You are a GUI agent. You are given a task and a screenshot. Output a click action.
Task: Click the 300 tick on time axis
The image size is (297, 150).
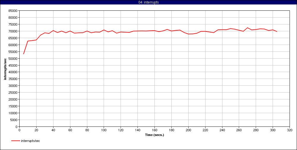273,130
